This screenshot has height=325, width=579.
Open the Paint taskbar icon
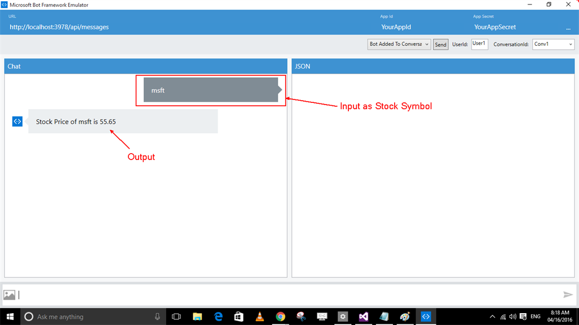click(x=405, y=317)
